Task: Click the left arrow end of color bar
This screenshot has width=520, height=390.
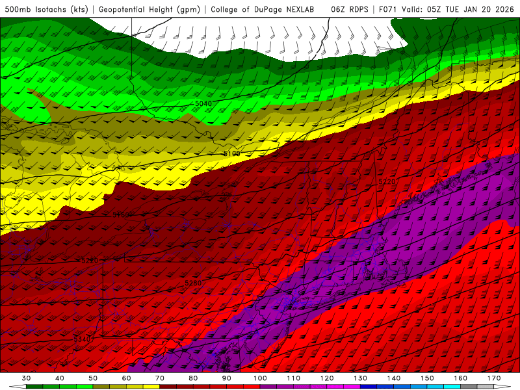Action: click(x=18, y=387)
